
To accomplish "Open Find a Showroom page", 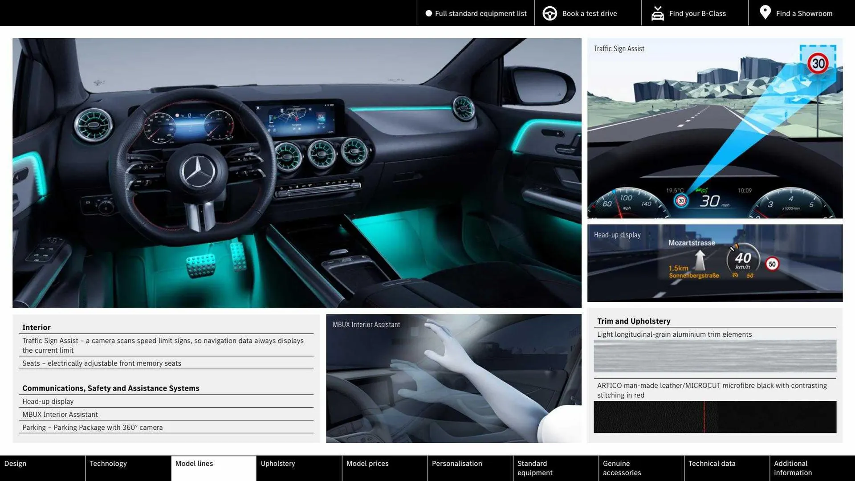I will pyautogui.click(x=804, y=13).
